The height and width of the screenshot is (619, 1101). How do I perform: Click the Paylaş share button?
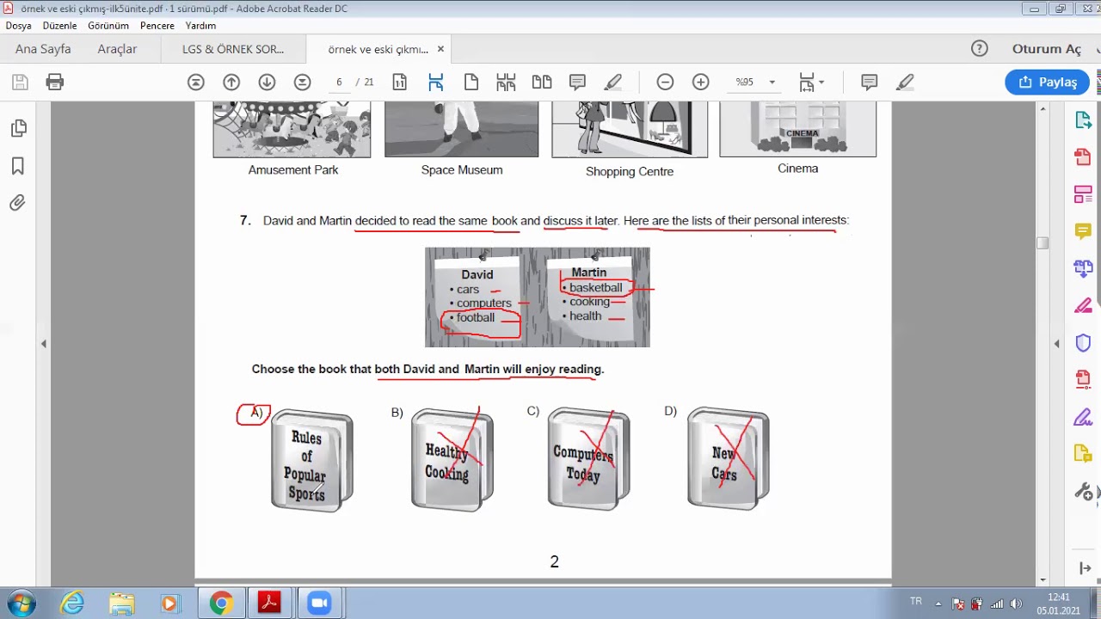point(1047,82)
